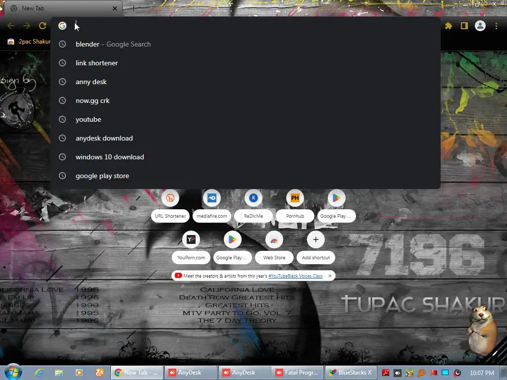Open the mediafire.com shortcut
This screenshot has height=380, width=507.
pos(212,206)
